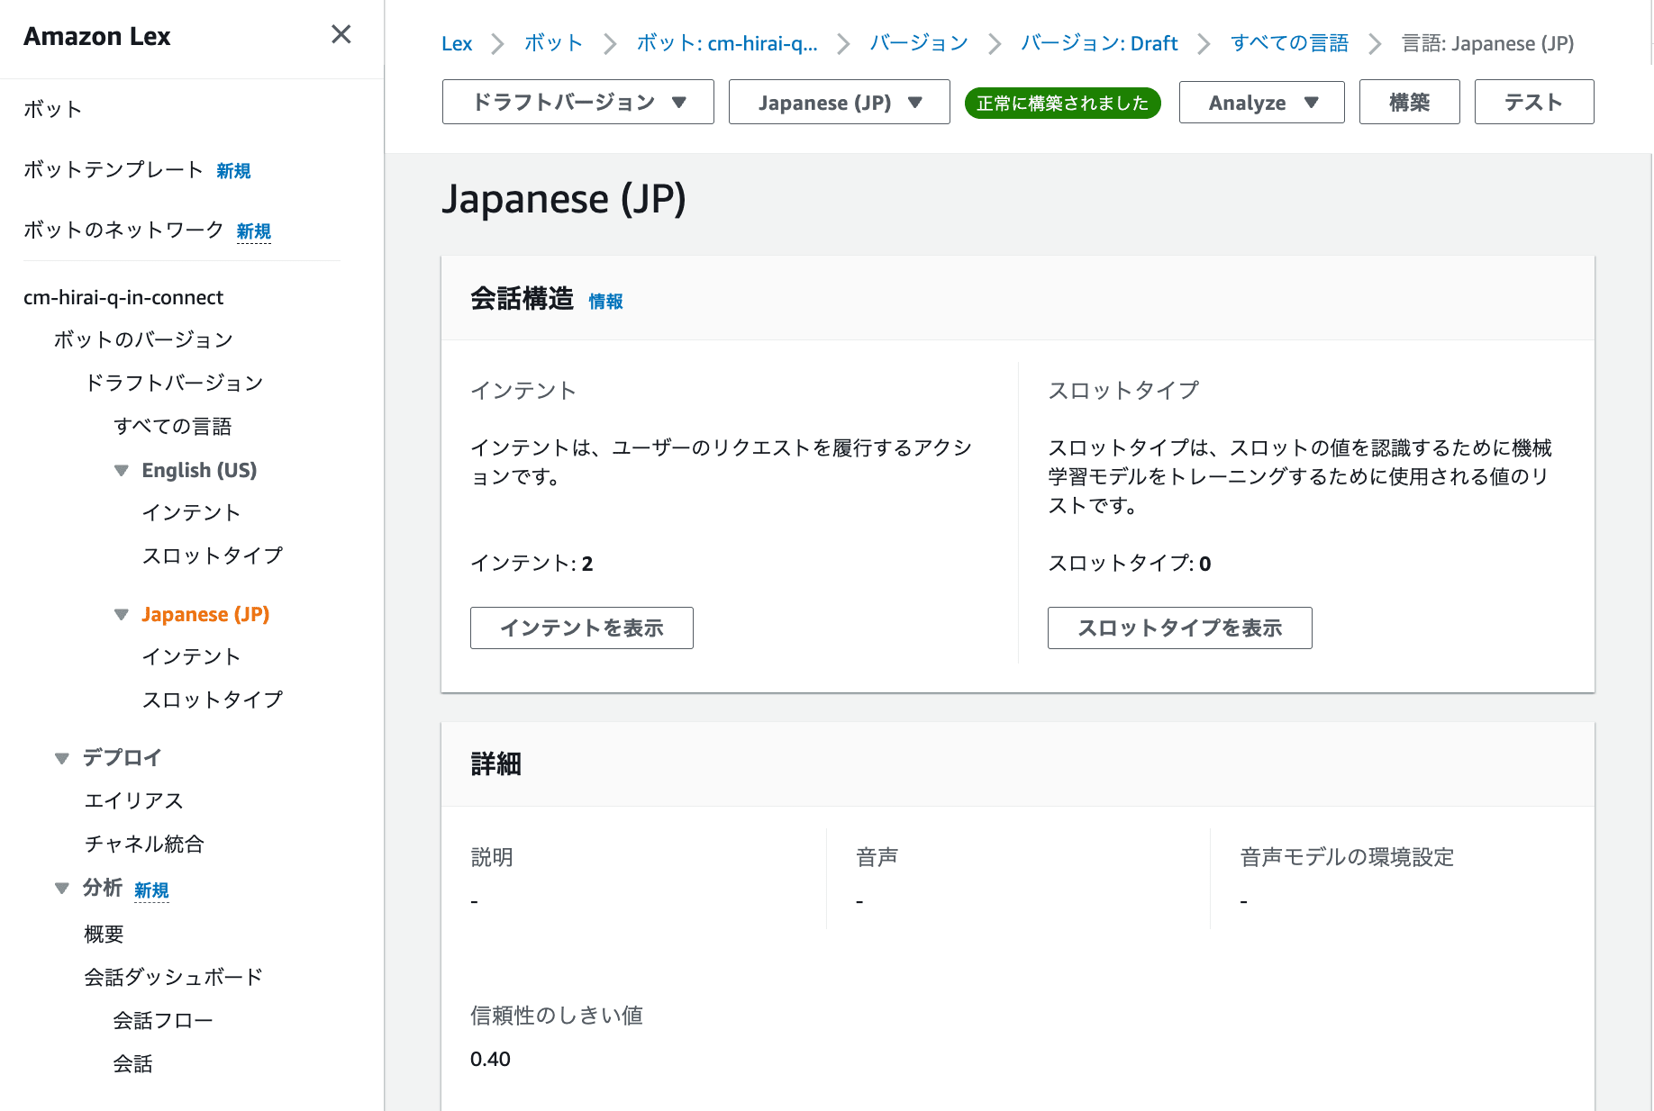Collapse the Japanese (JP) language section
The width and height of the screenshot is (1654, 1111).
122,614
